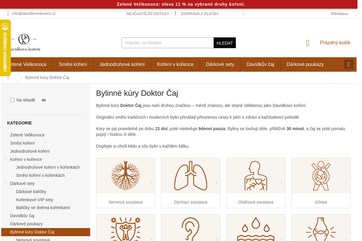Click the shopping cart icon
This screenshot has width=362, height=241.
pos(308,43)
